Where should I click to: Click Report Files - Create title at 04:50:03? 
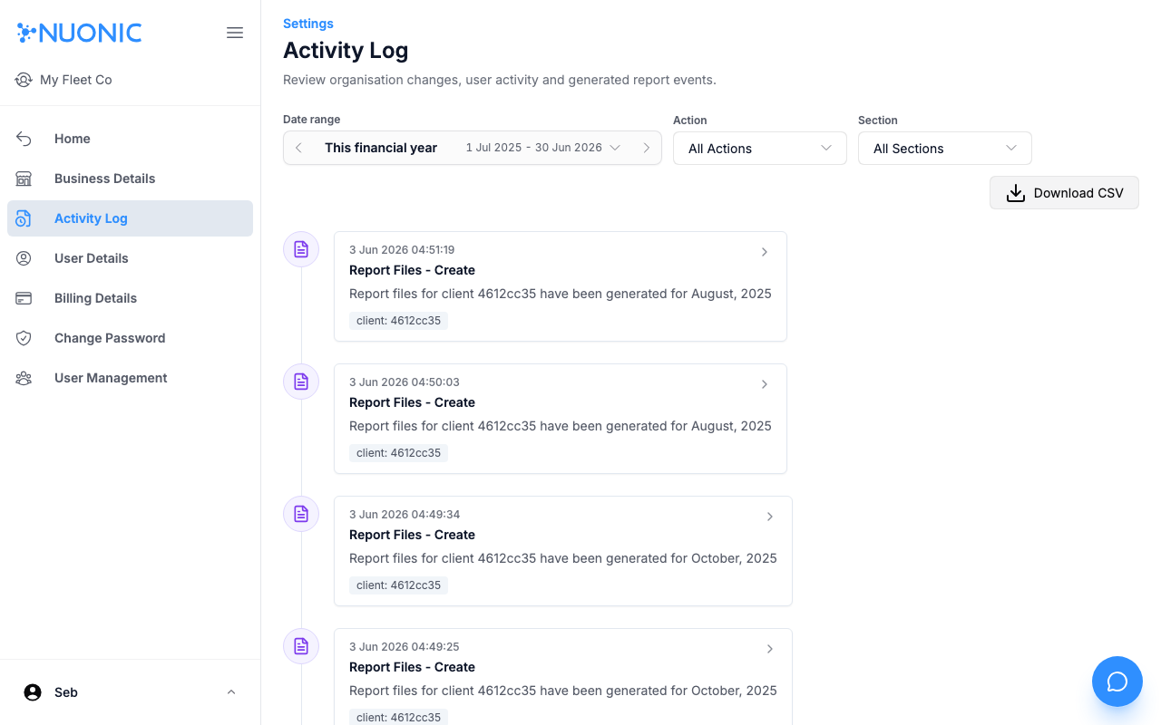point(412,402)
